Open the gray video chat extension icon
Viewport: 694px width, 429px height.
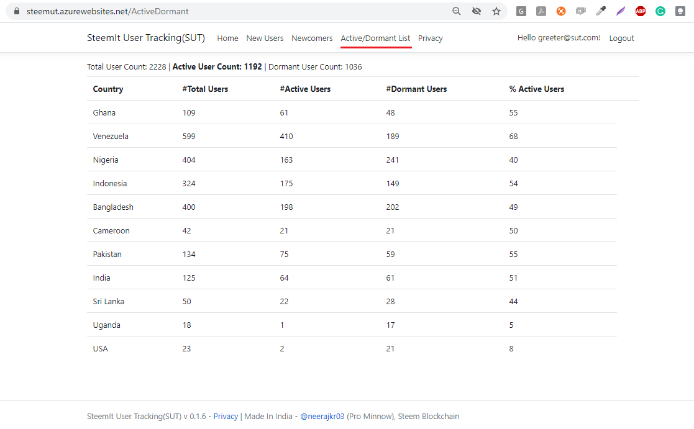pyautogui.click(x=581, y=12)
